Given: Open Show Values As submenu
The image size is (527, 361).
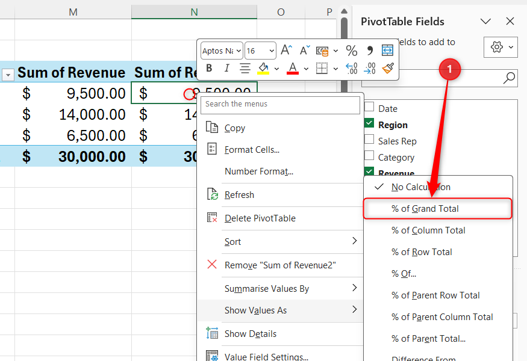Looking at the screenshot, I should coord(280,310).
